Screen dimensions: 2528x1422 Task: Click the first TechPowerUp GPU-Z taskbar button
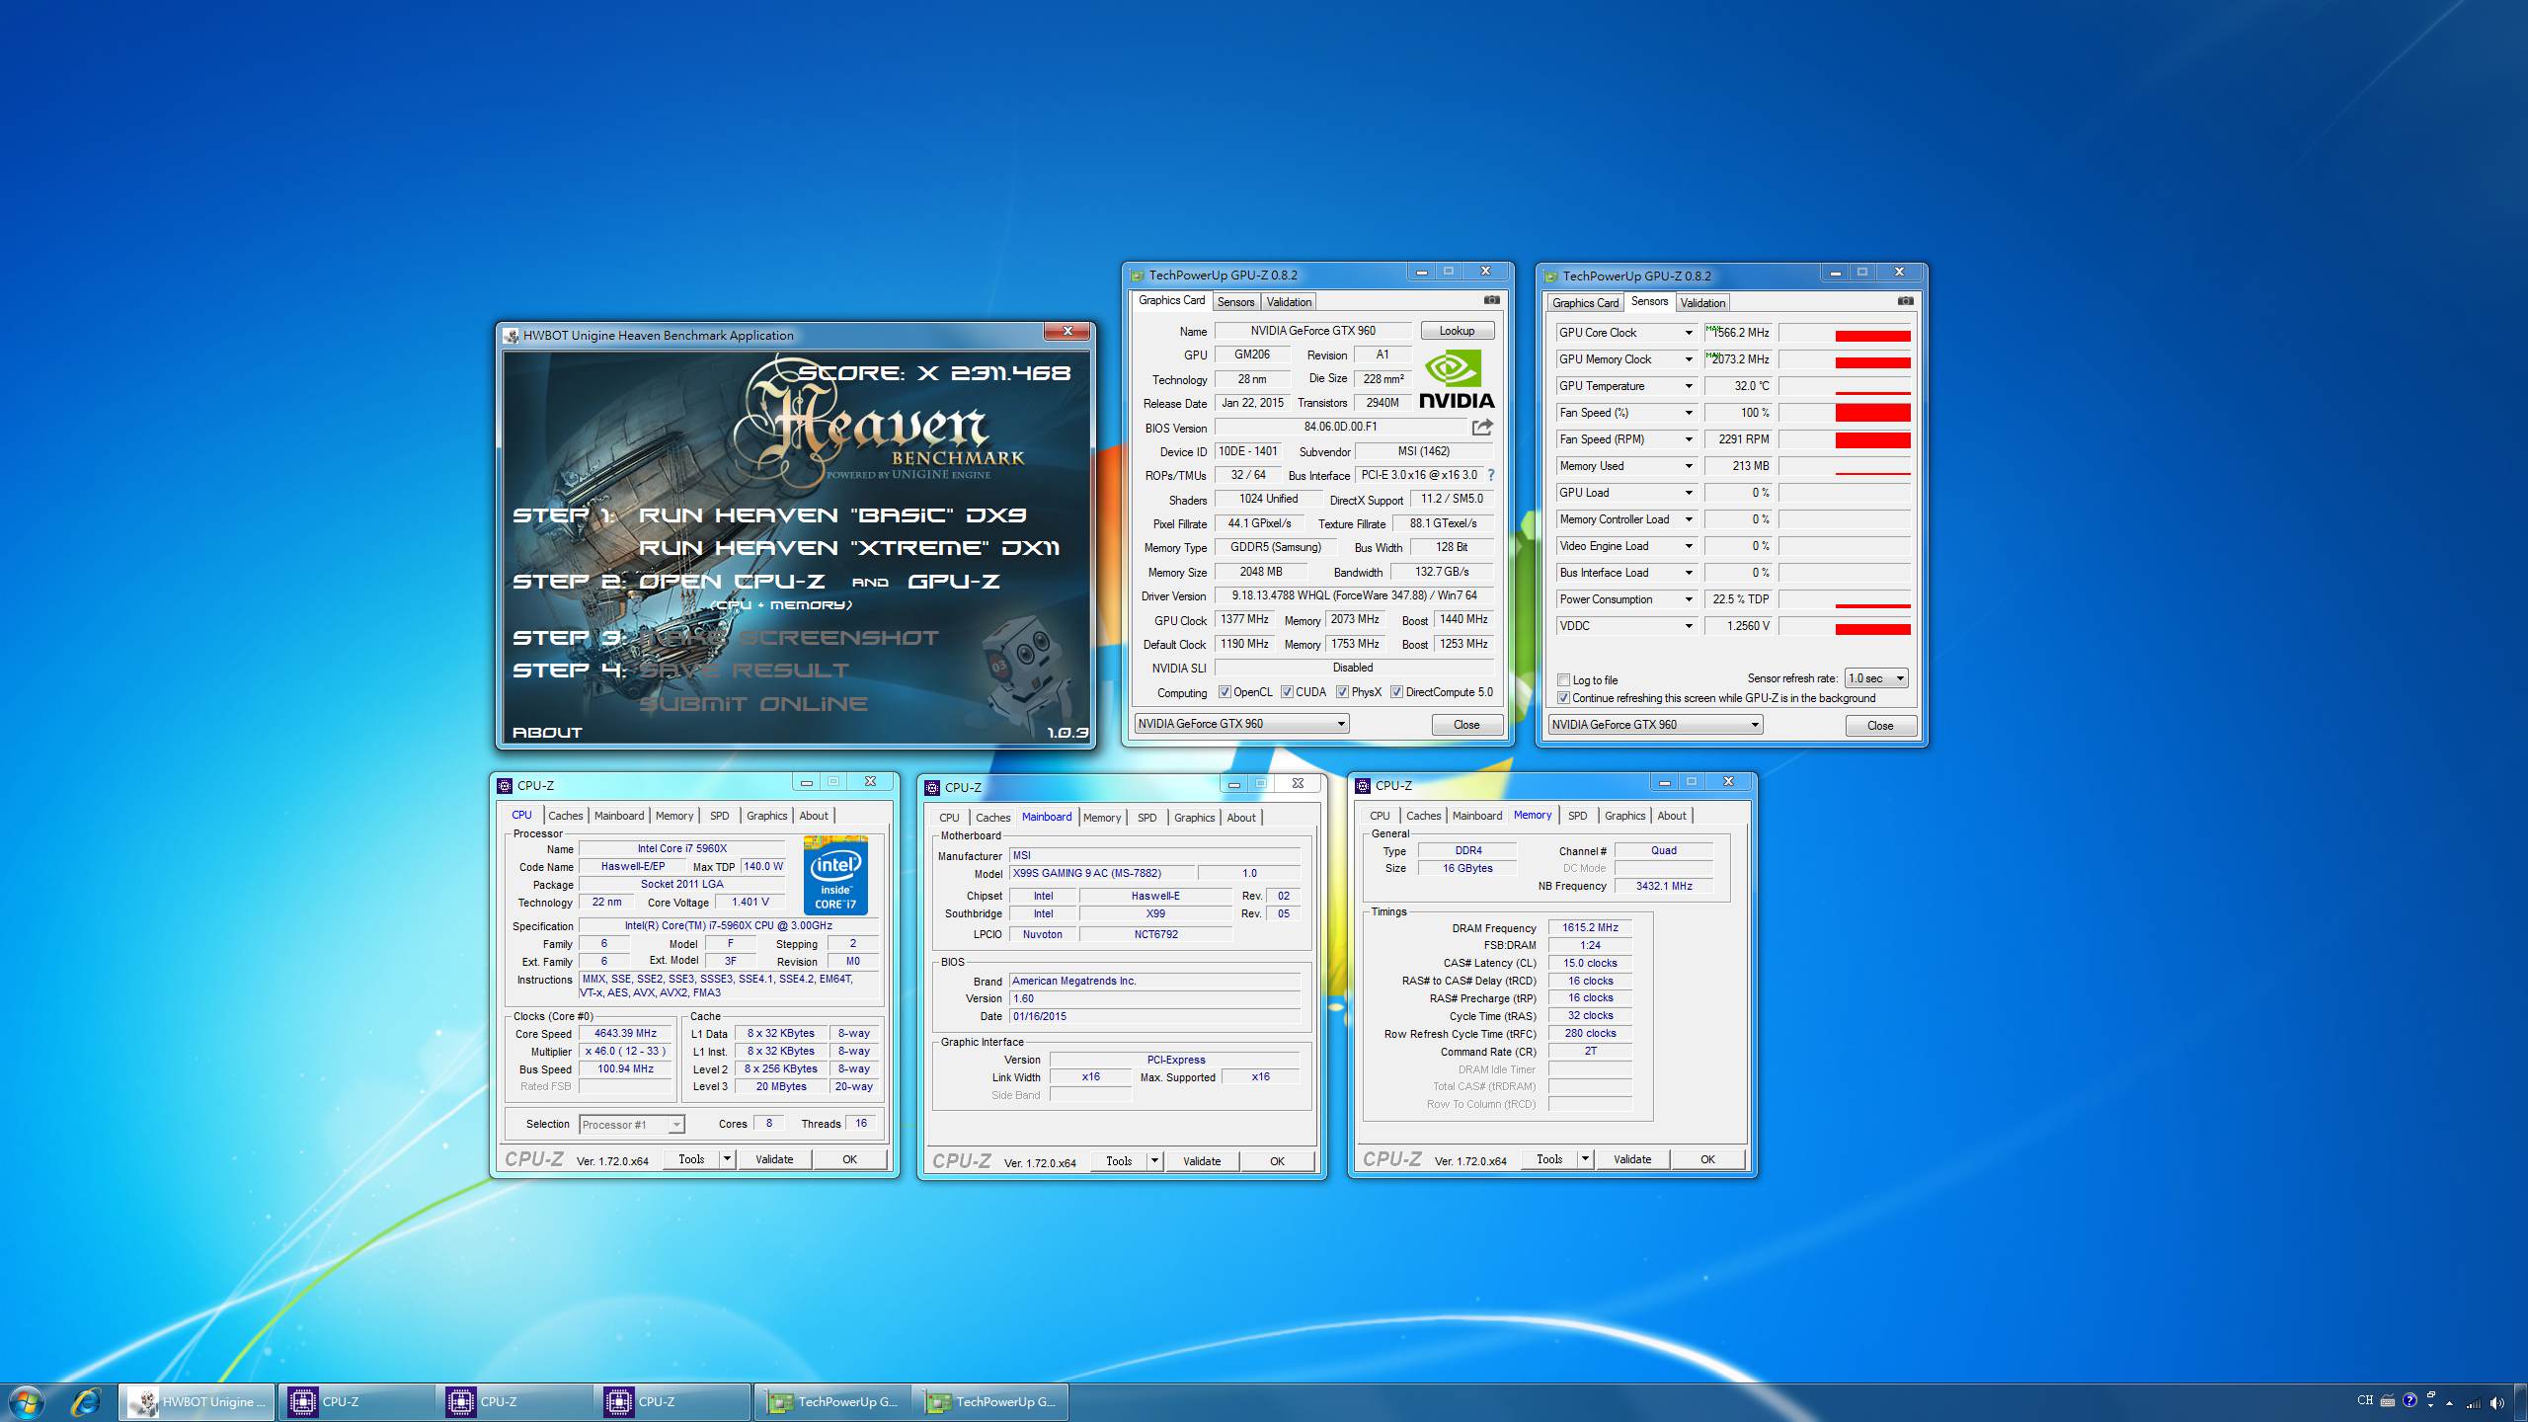click(831, 1401)
